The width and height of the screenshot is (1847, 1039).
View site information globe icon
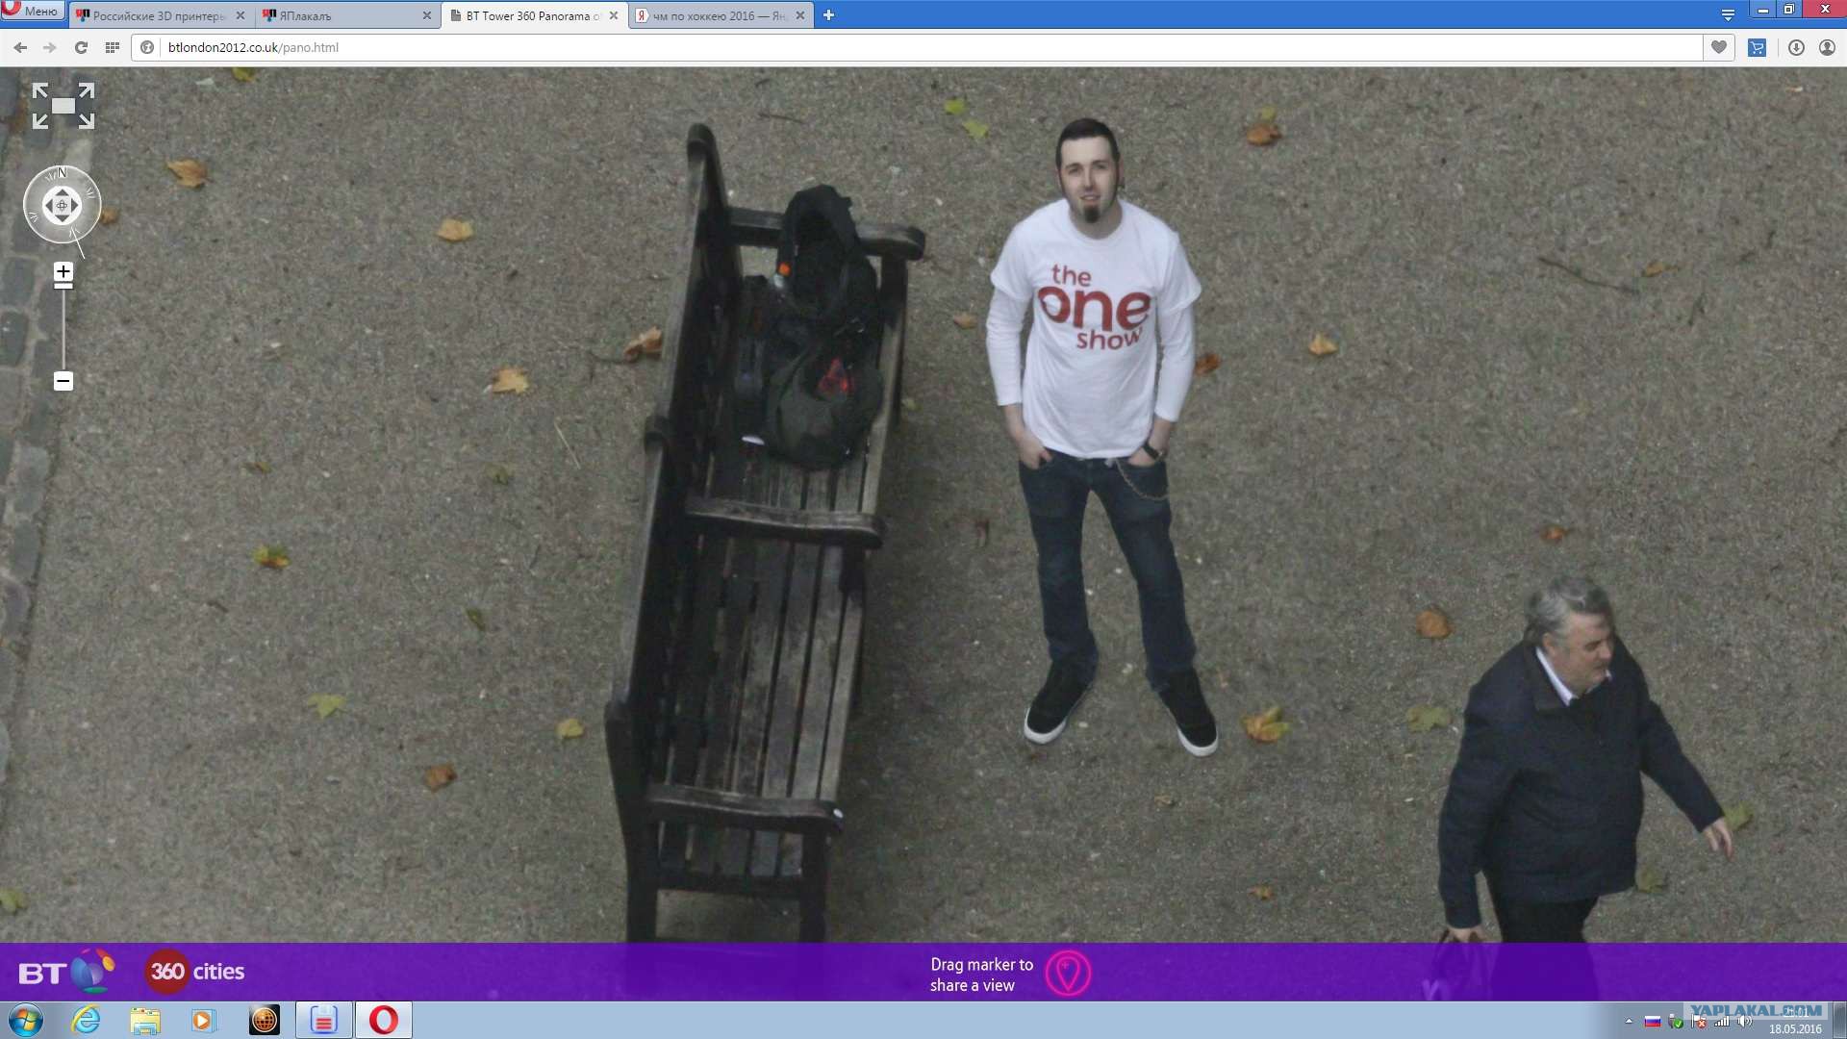147,47
